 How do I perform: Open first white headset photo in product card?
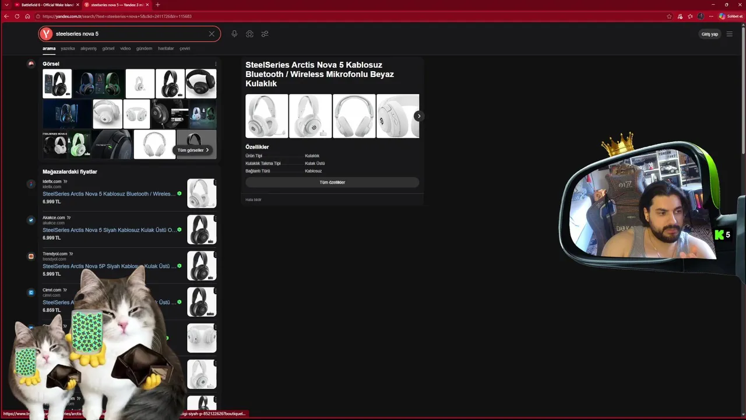(267, 116)
